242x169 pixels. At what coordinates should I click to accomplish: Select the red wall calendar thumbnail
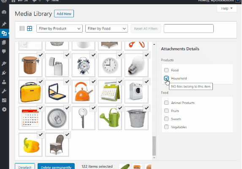click(30, 118)
